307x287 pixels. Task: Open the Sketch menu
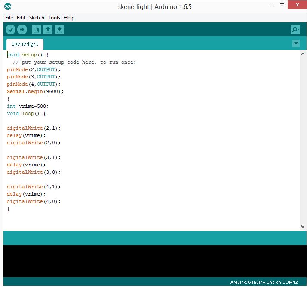pos(37,18)
